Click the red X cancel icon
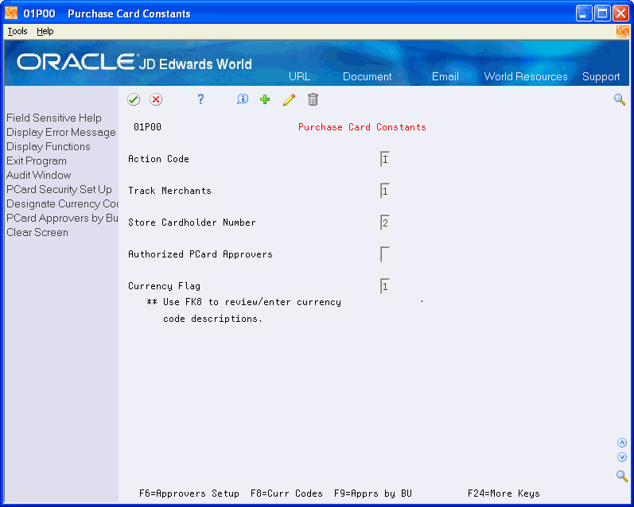This screenshot has width=634, height=507. tap(156, 99)
